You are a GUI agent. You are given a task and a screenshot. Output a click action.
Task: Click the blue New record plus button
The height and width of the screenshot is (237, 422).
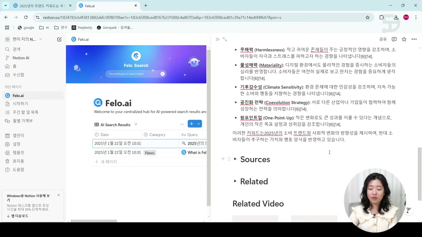tap(192, 124)
